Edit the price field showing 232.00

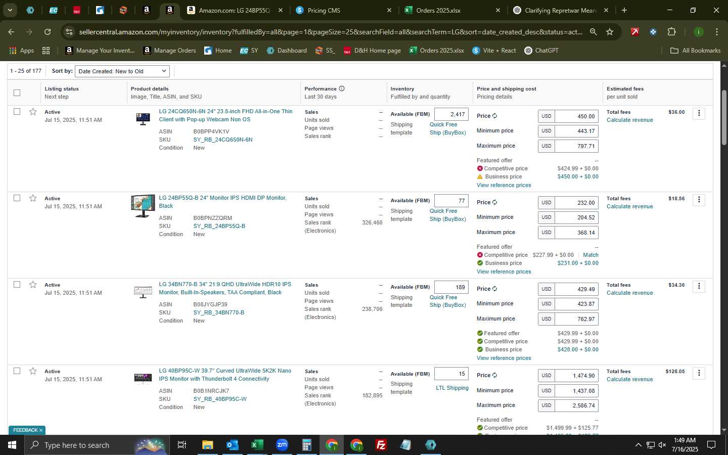click(576, 203)
